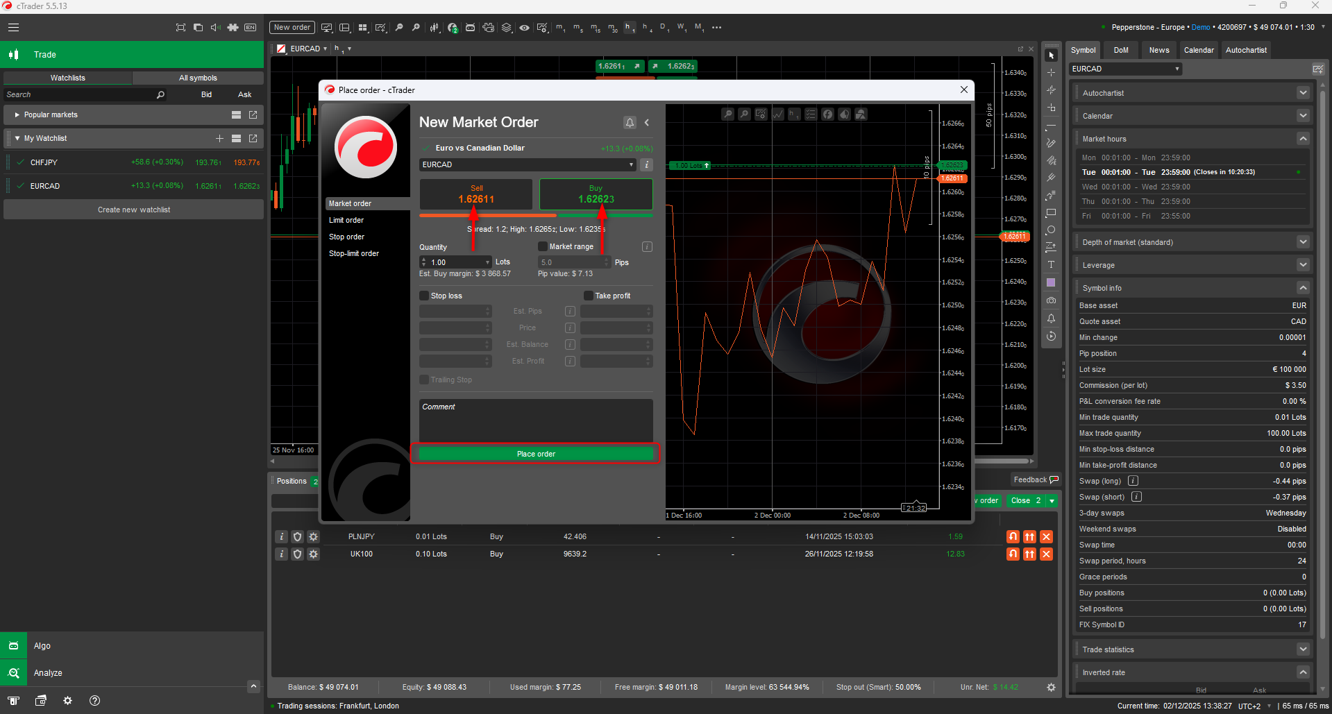This screenshot has height=714, width=1332.
Task: Expand the Popular markets group
Action: tap(17, 115)
